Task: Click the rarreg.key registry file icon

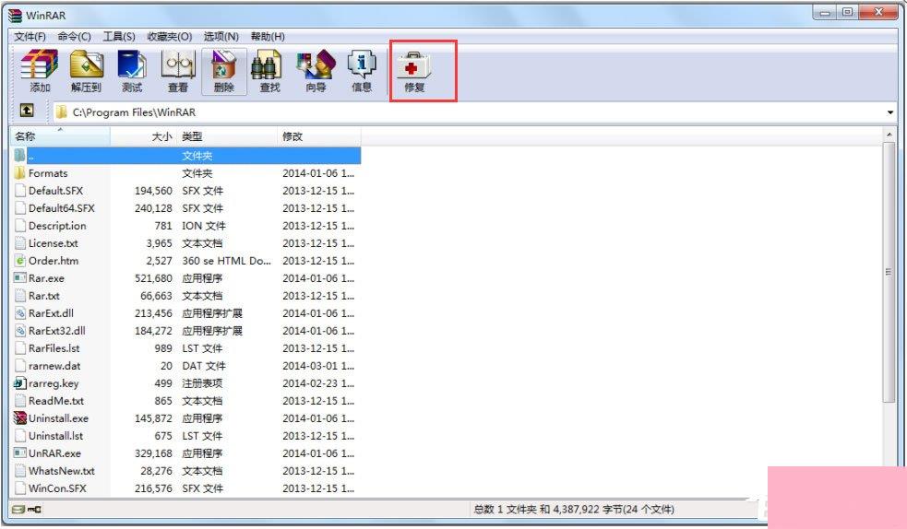Action: 19,382
